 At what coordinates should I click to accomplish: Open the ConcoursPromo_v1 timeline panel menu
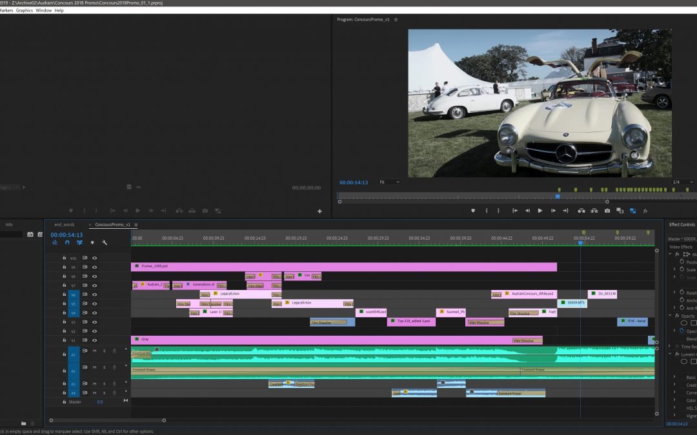click(136, 225)
